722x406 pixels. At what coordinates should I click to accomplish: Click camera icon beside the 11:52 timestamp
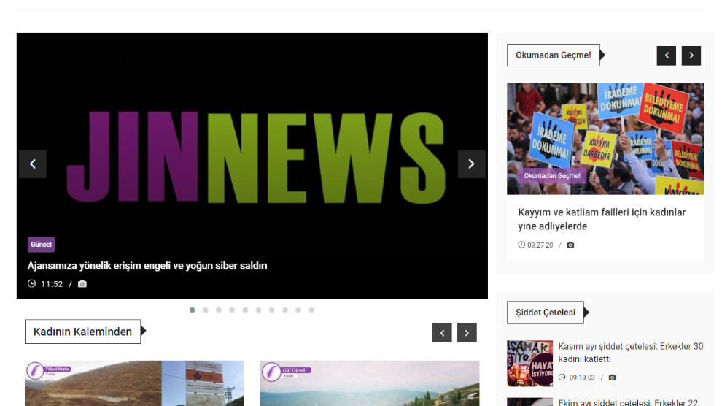coord(82,284)
